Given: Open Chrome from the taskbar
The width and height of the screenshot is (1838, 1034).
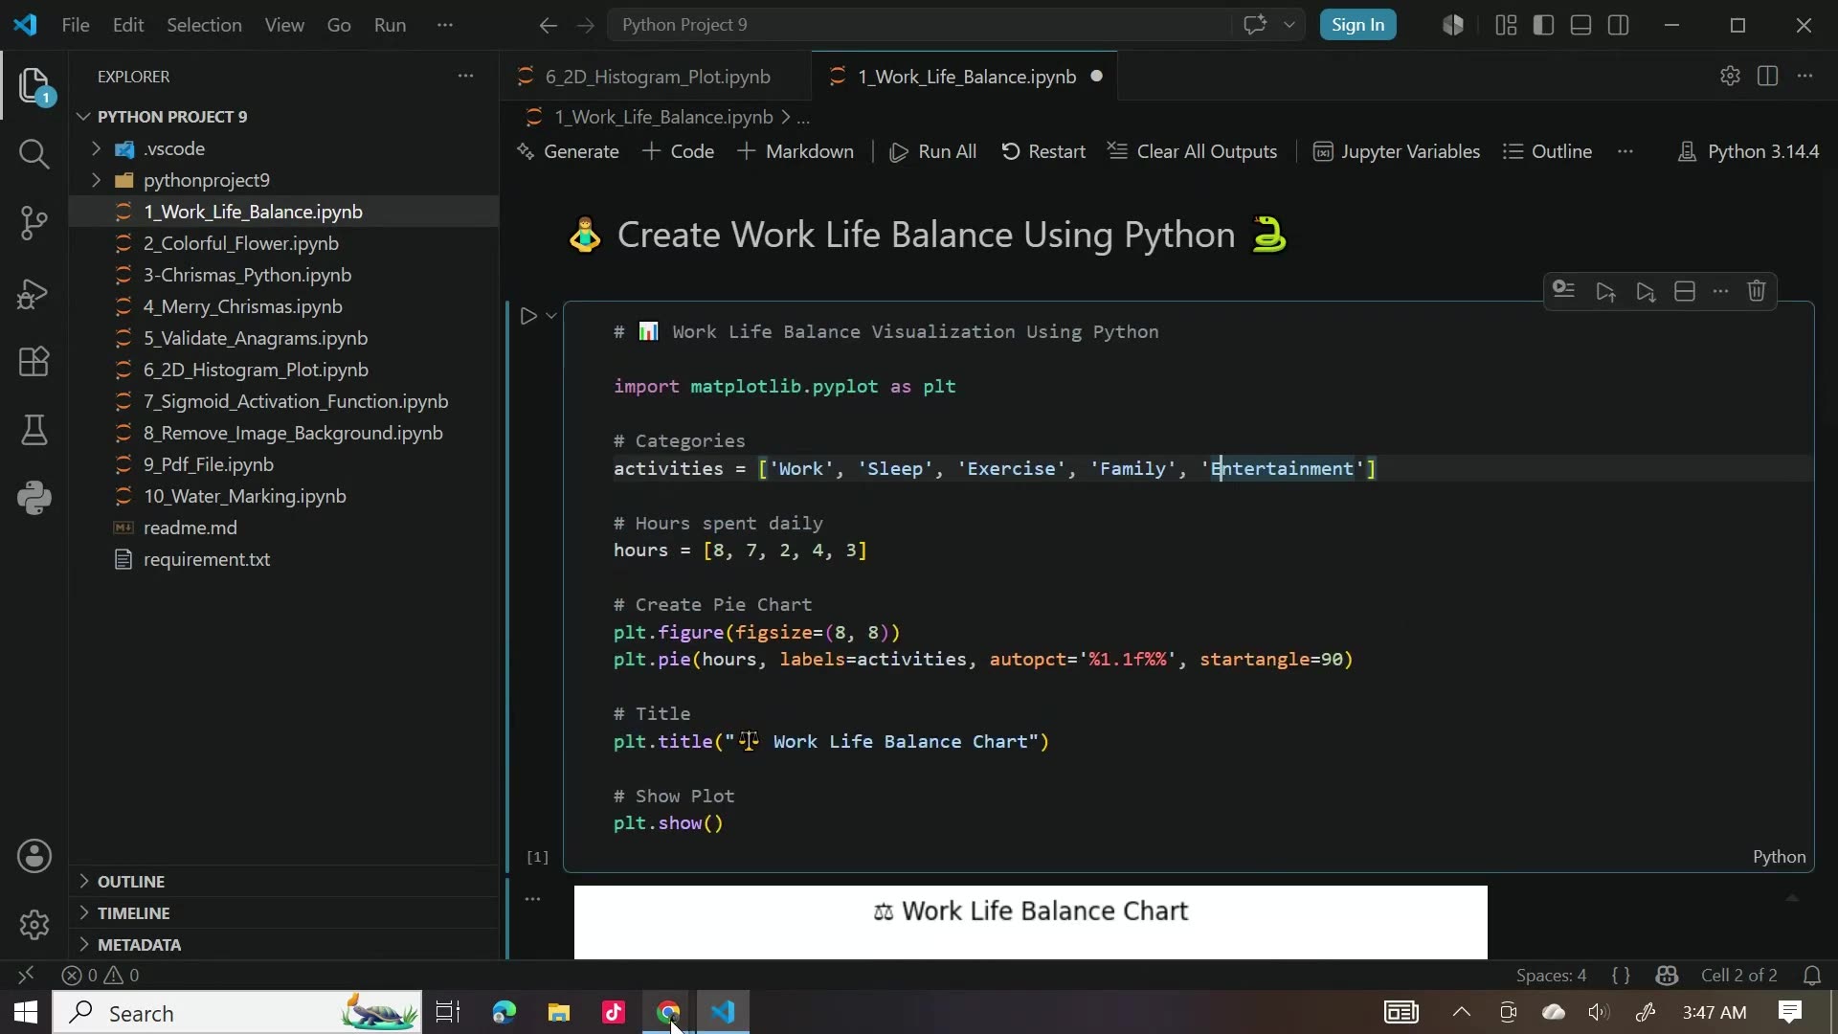Looking at the screenshot, I should [x=669, y=1012].
